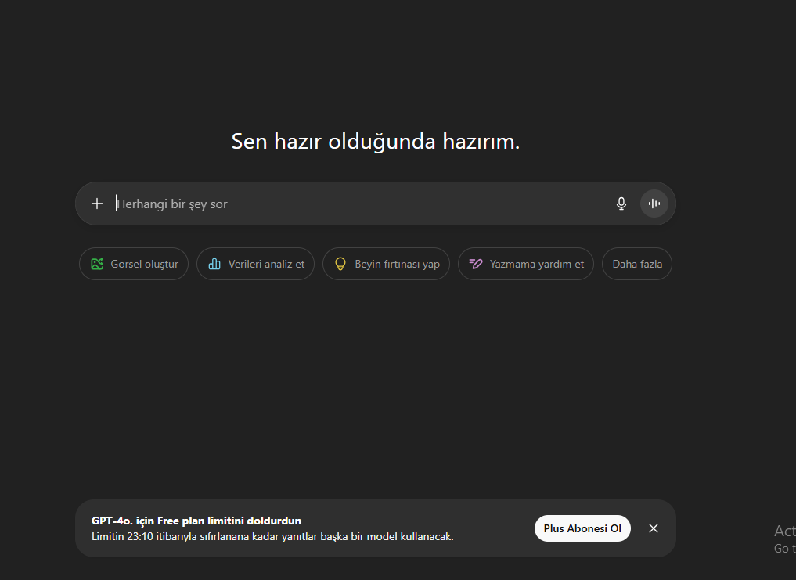Select the "Görsel oluştur" suggestion chip

point(134,264)
